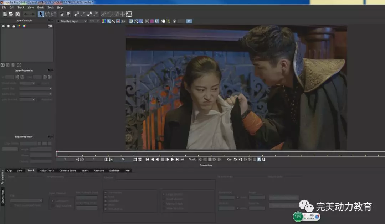The width and height of the screenshot is (385, 224).
Task: Set the in point button on the timeline
Action: pos(77,160)
